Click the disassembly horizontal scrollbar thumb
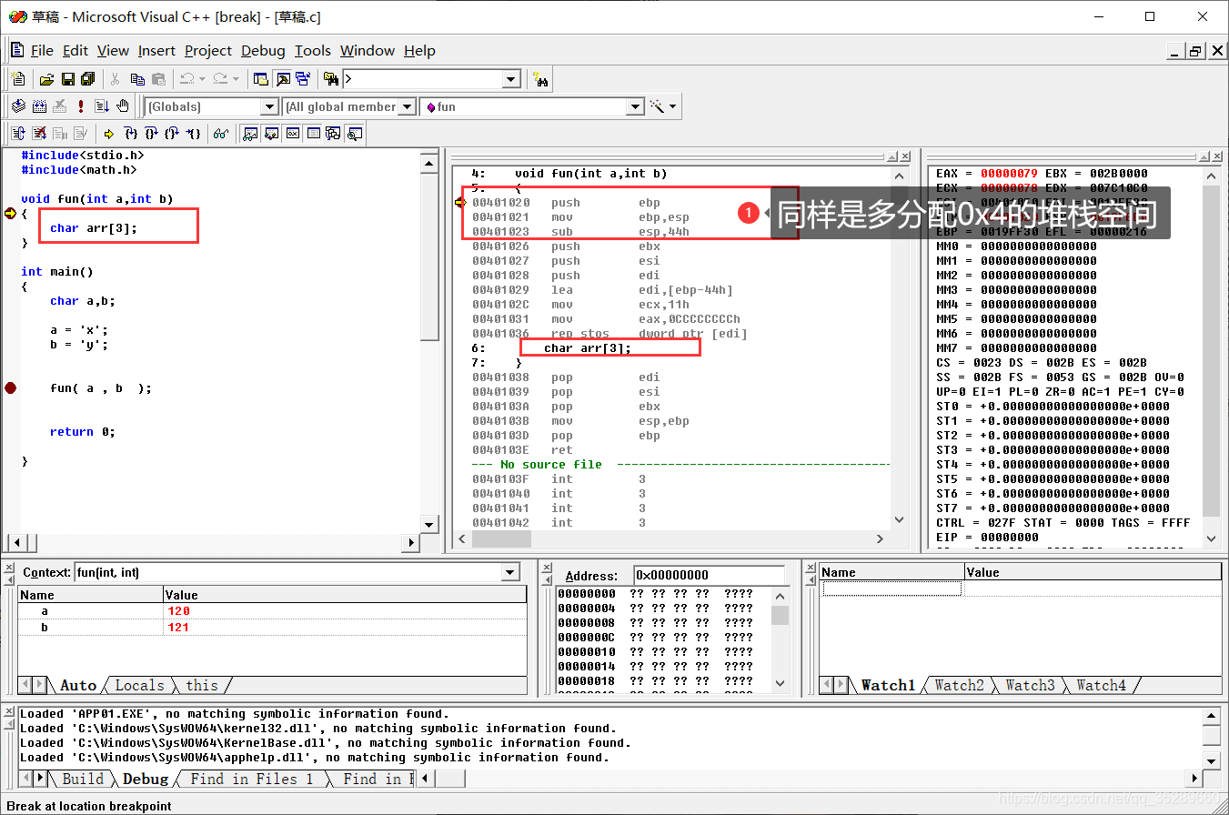The image size is (1229, 815). (501, 539)
